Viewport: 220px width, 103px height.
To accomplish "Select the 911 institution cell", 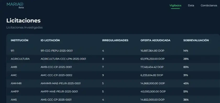I will (13, 51).
